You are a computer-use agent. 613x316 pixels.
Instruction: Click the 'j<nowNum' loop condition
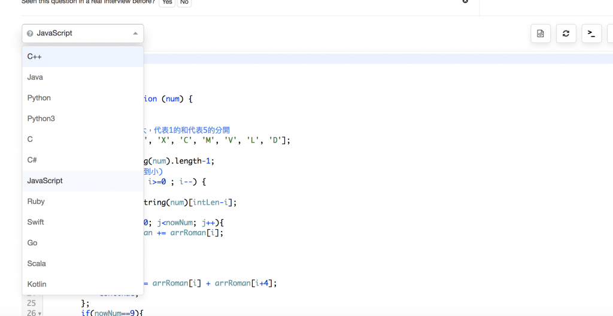(x=174, y=223)
